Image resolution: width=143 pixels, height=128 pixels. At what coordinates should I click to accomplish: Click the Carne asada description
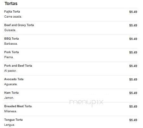tap(13, 17)
